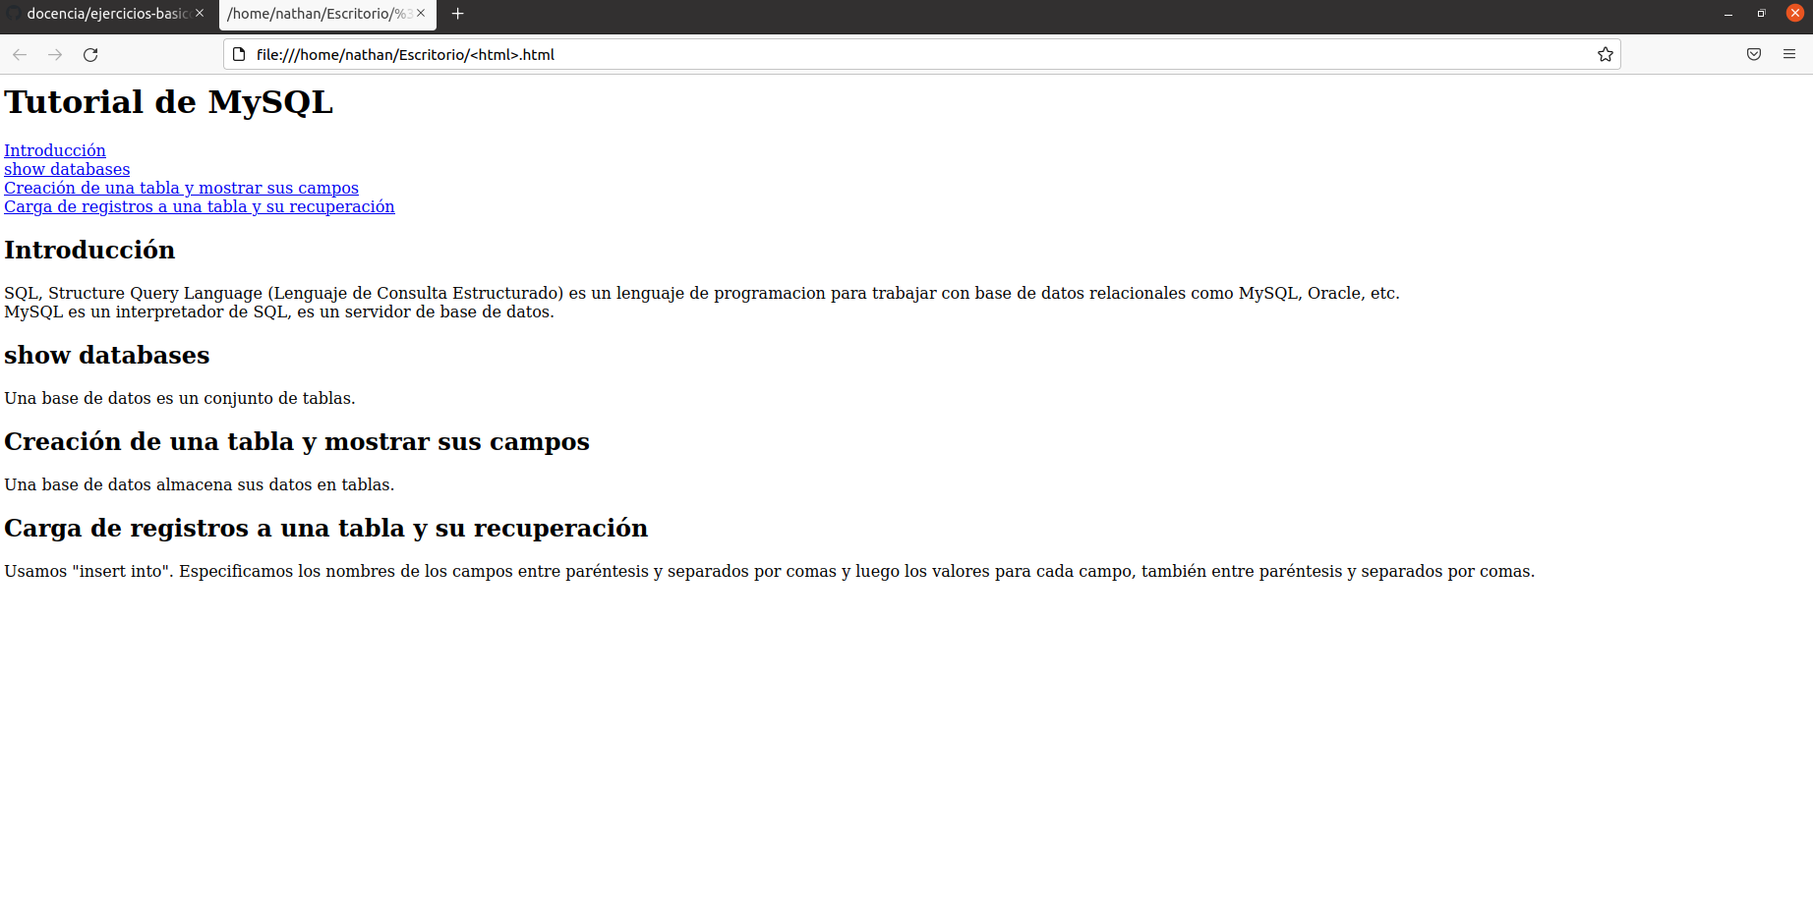Open the Introducción link
The image size is (1813, 906).
coord(55,150)
